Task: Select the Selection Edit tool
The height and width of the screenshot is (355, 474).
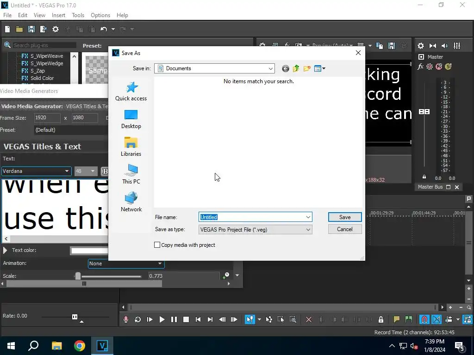Action: tap(281, 319)
